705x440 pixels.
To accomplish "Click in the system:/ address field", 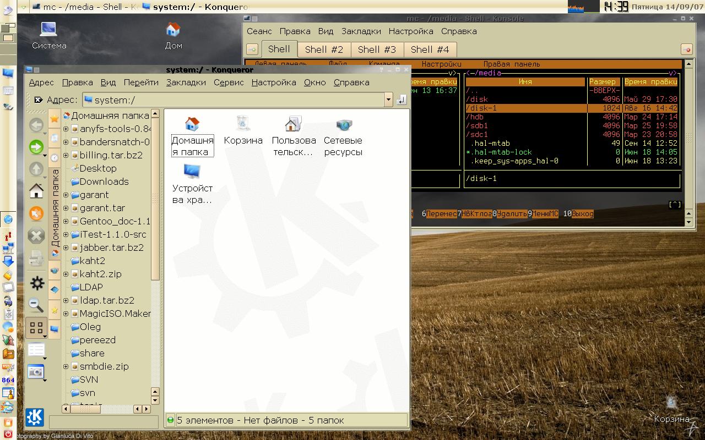I will [233, 100].
